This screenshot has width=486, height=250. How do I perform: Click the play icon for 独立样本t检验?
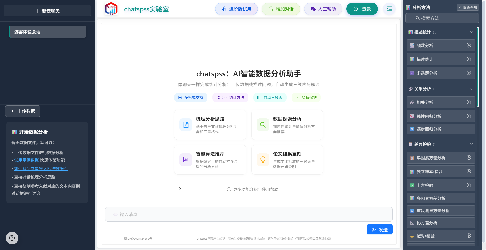[469, 171]
